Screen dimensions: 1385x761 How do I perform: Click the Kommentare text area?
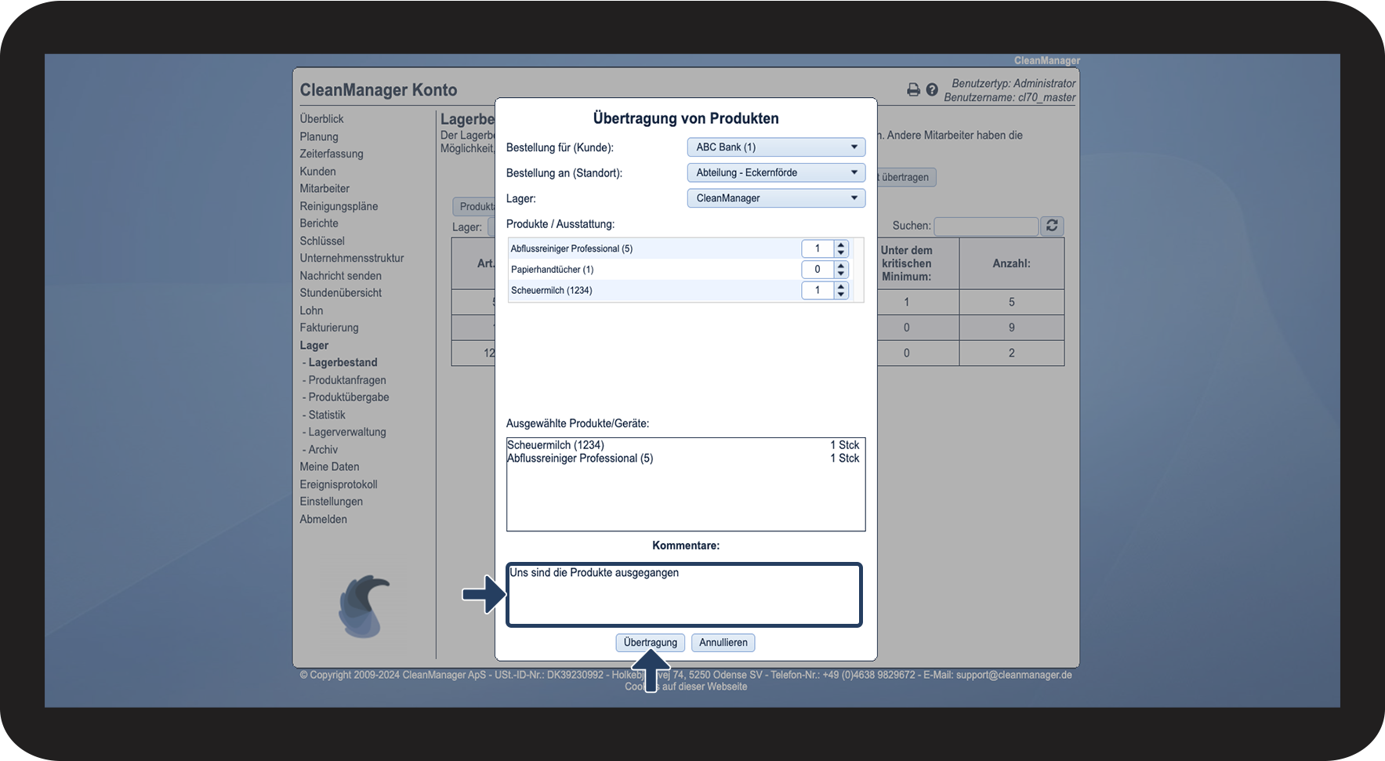(684, 595)
